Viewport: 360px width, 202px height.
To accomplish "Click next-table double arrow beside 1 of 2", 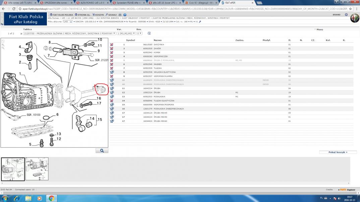I will (21, 34).
